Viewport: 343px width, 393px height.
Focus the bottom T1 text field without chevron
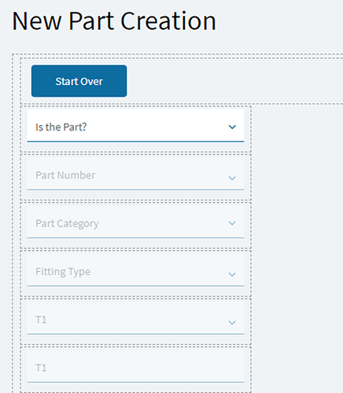[135, 366]
